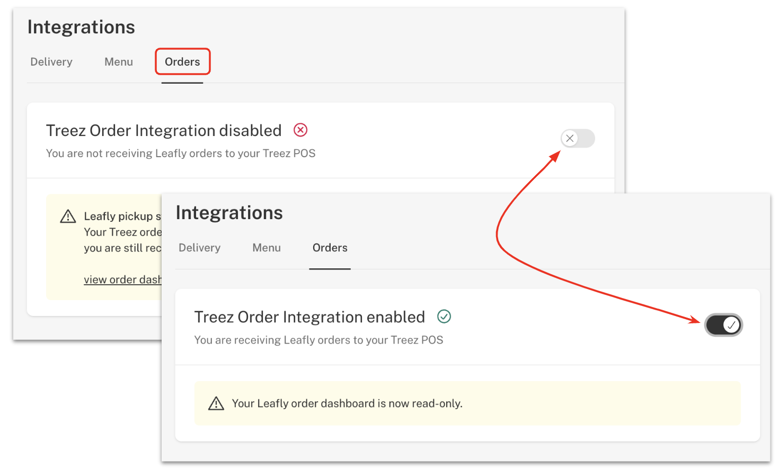The image size is (779, 469).
Task: Click 'You are not receiving Leafly orders' text
Action: click(x=181, y=154)
